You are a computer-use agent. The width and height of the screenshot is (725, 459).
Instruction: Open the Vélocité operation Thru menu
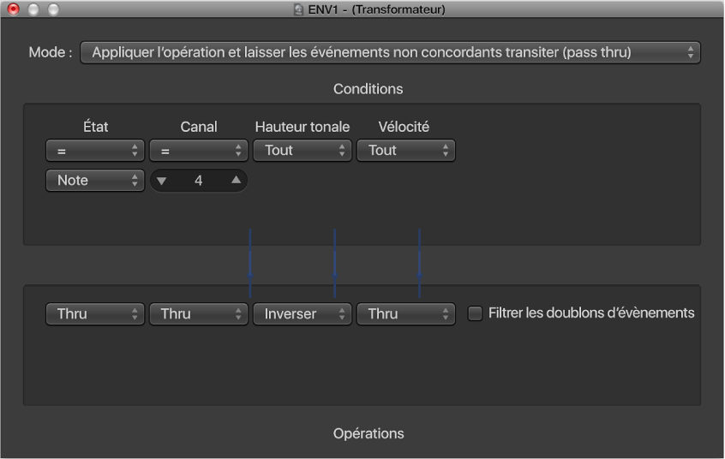pos(405,314)
